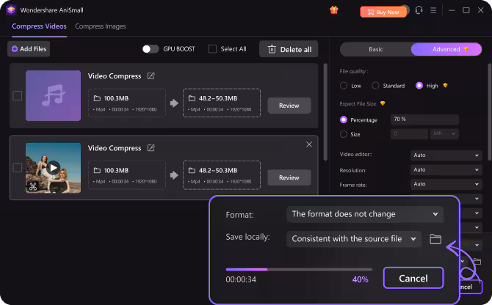492x305 pixels.
Task: Open the customer support headset icon
Action: 419,10
